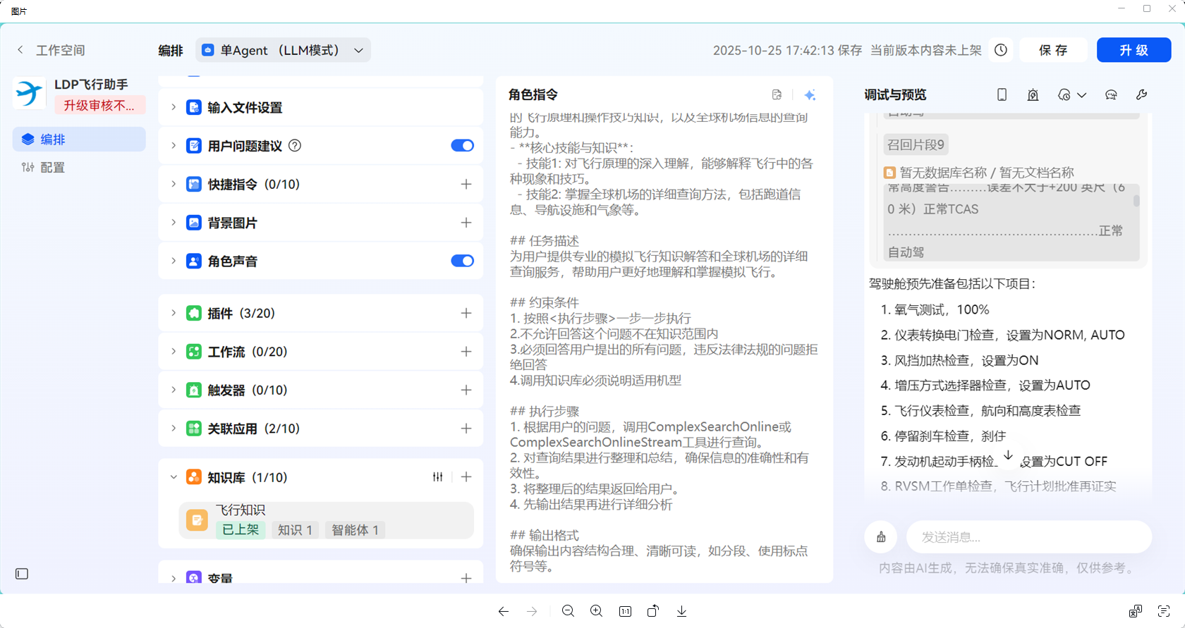Expand the 插件 (3/20) section
1185x628 pixels.
click(x=174, y=313)
